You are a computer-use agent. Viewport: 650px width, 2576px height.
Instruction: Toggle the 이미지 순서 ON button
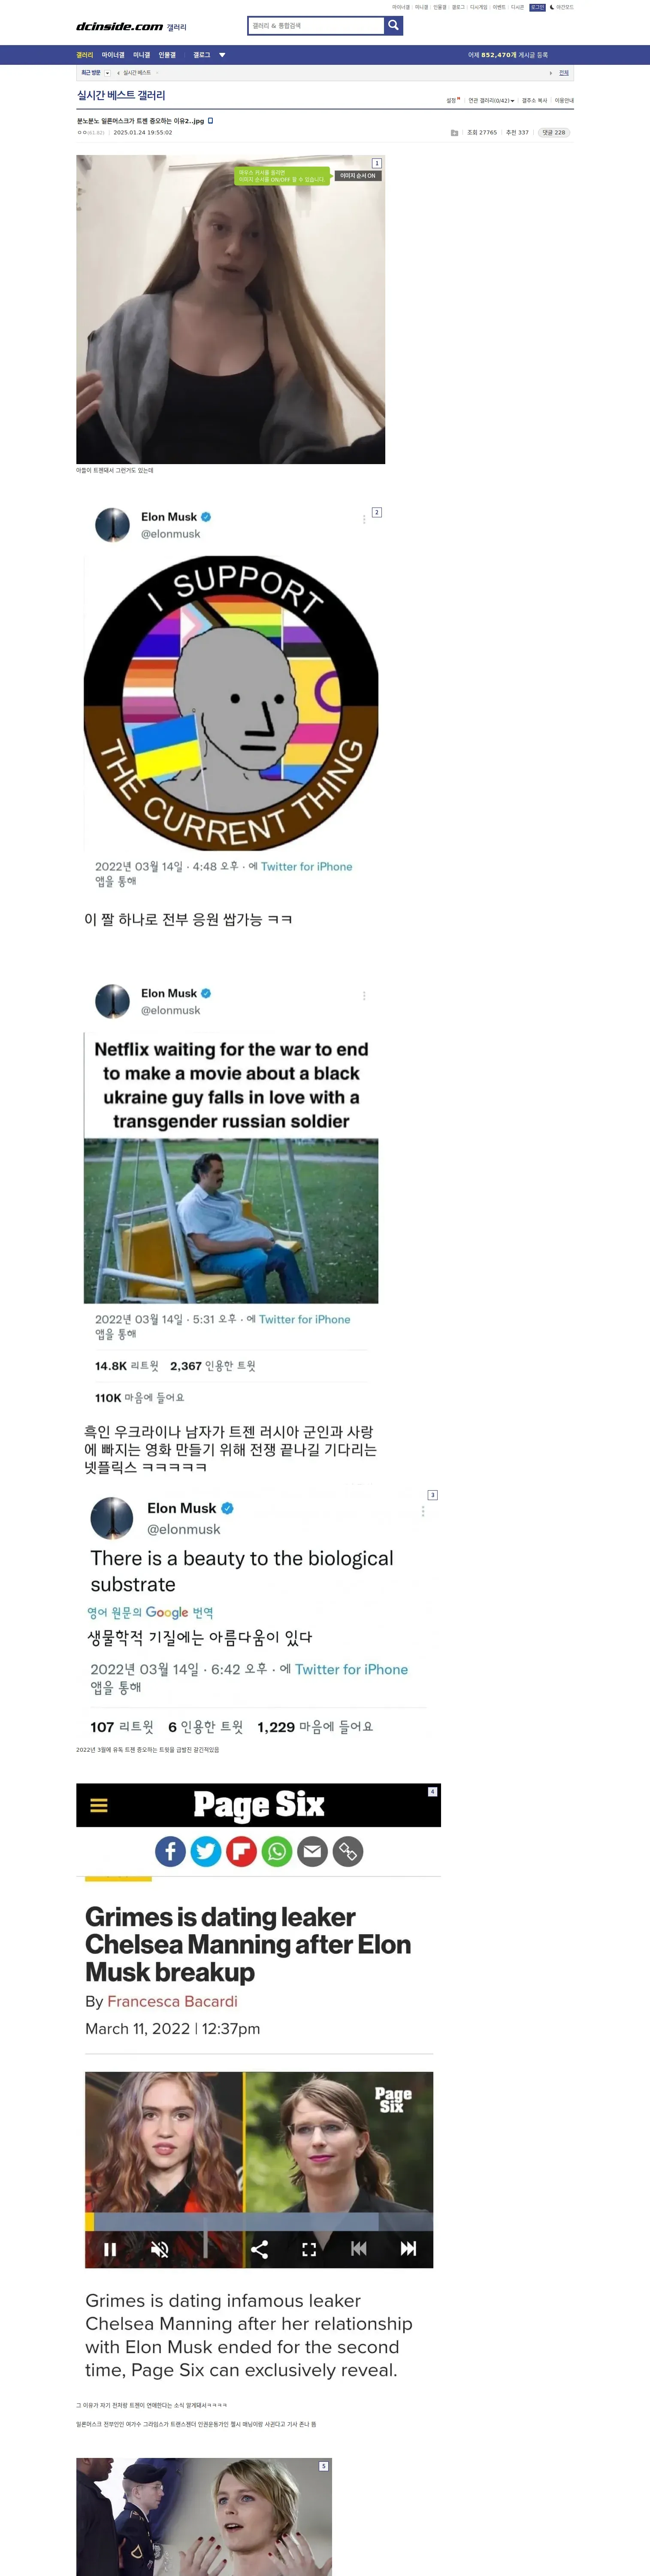pos(357,176)
